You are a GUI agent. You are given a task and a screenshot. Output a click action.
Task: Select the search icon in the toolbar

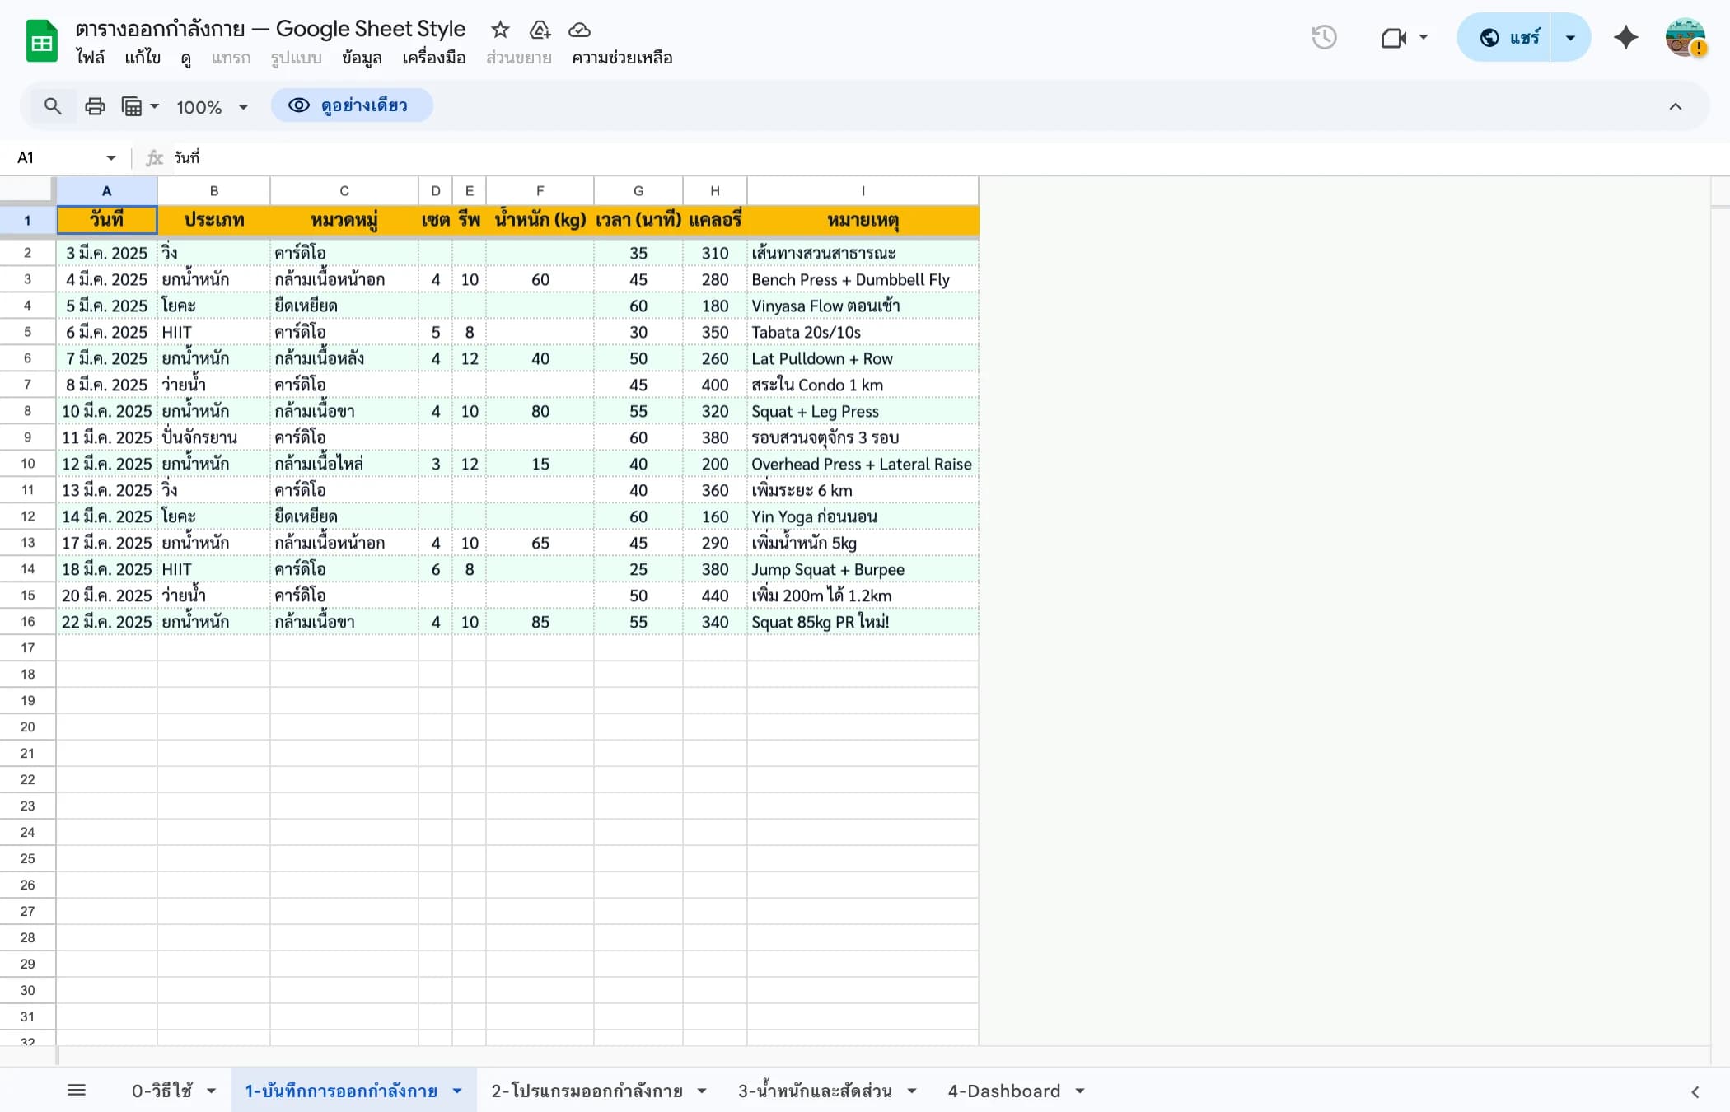53,105
